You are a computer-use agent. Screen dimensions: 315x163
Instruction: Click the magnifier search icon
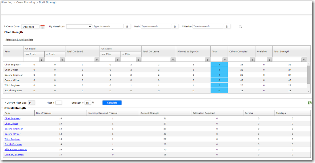pyautogui.click(x=240, y=27)
